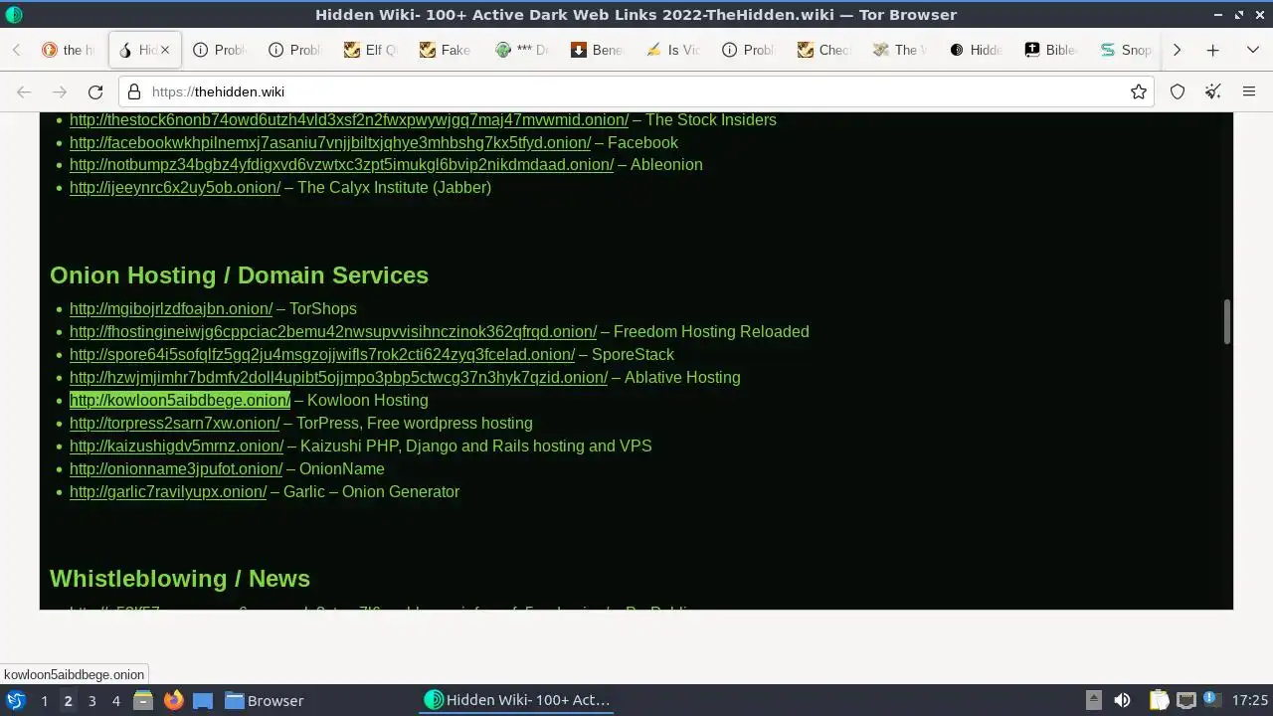Go back to previous page

pyautogui.click(x=24, y=91)
